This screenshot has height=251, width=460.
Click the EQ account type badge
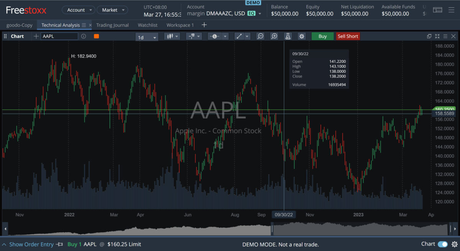click(x=251, y=14)
